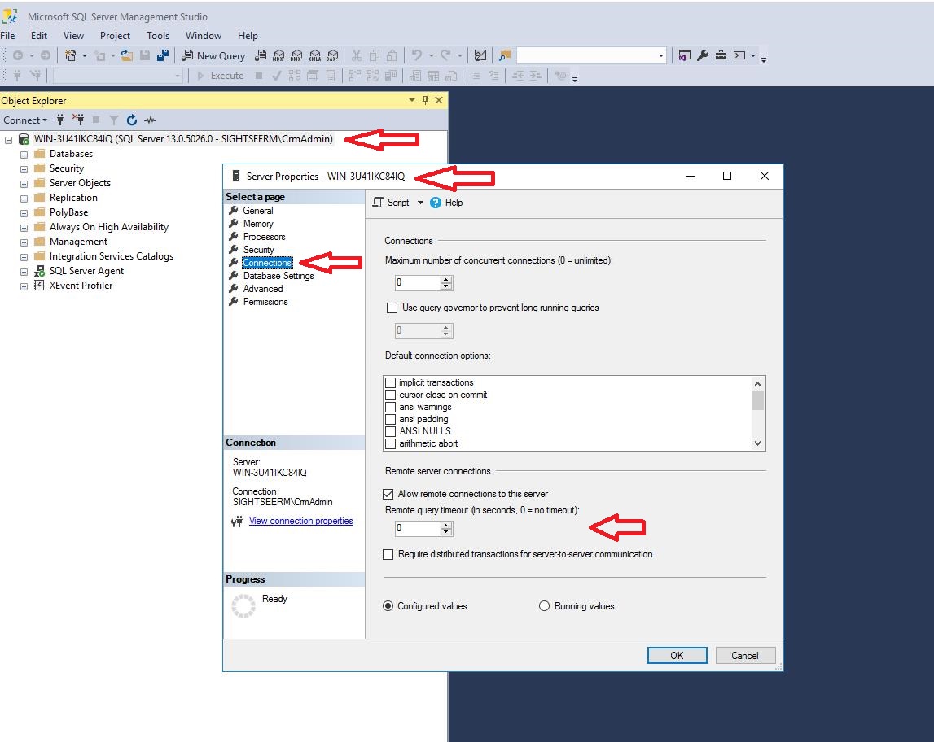Open the Find combo box in the toolbar

click(591, 55)
